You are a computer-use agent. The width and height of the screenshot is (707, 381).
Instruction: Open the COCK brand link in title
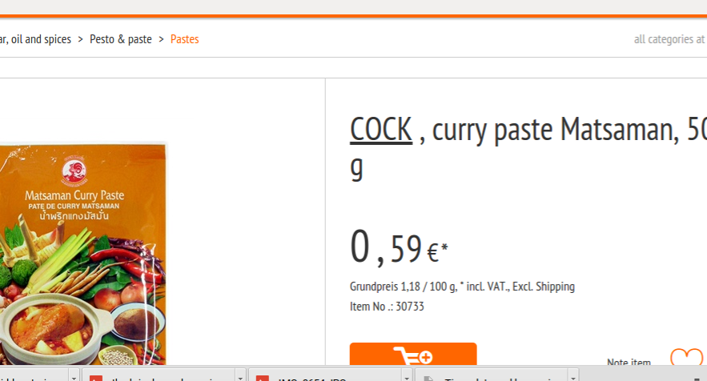click(x=381, y=130)
